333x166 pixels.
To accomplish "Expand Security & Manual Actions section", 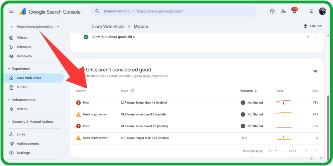I will pos(9,122).
